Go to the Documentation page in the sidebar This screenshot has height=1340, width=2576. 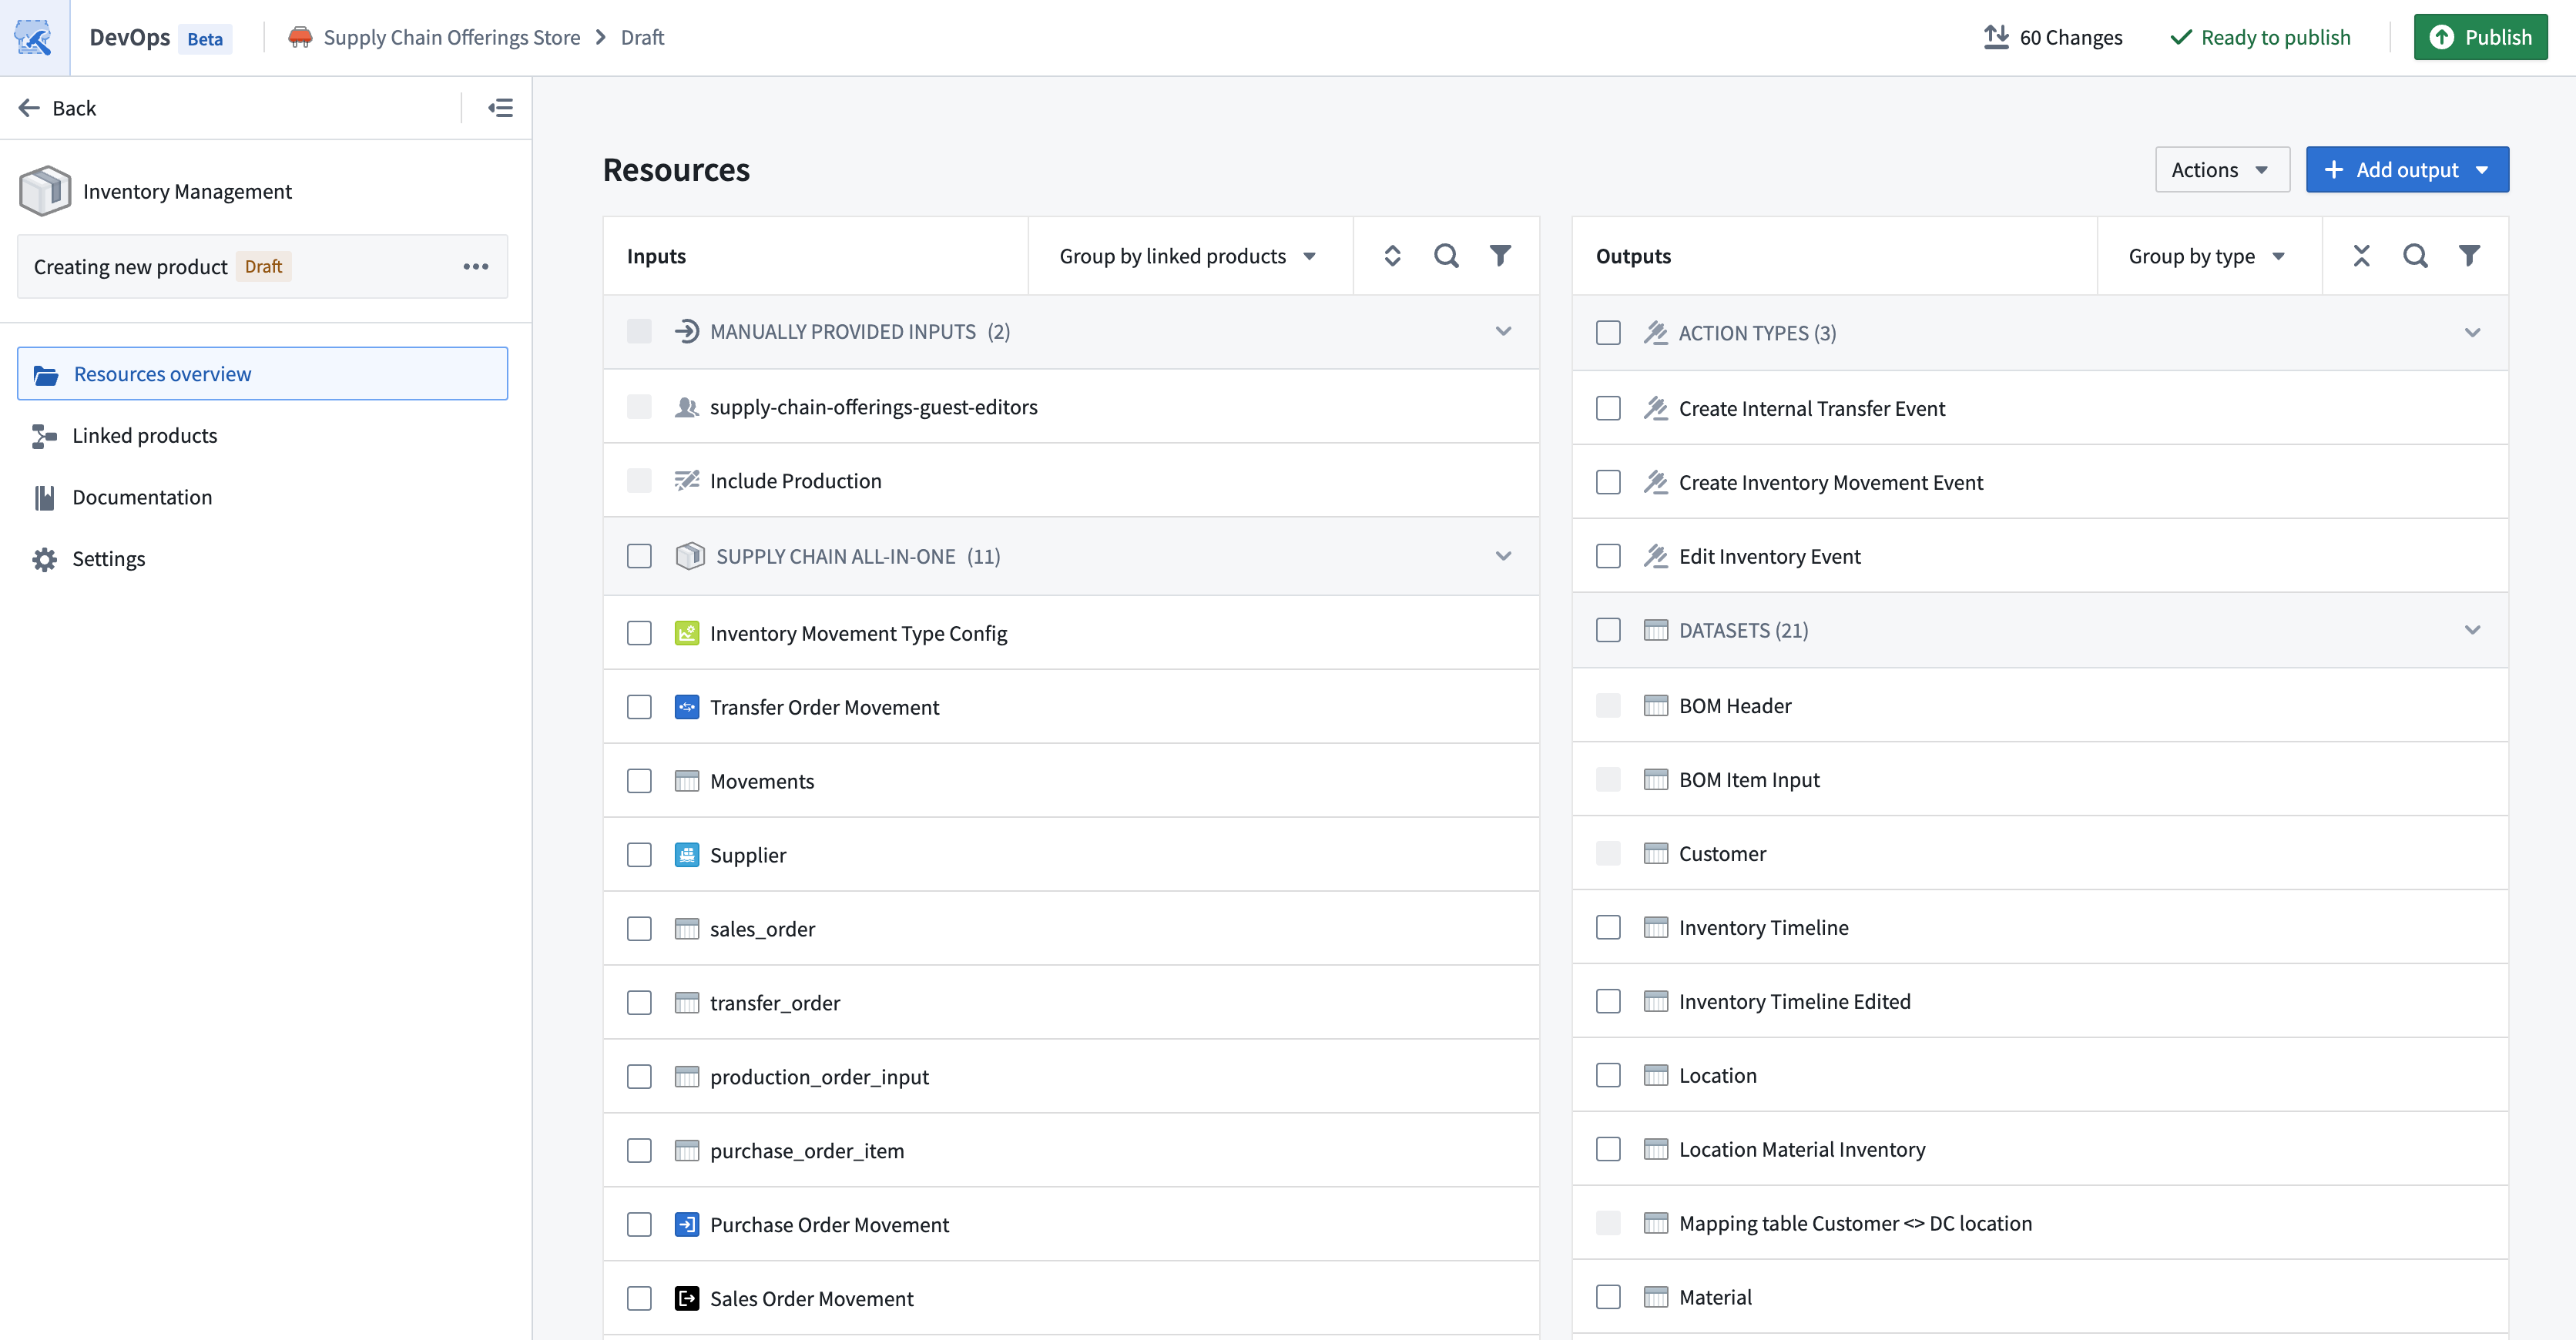[142, 497]
